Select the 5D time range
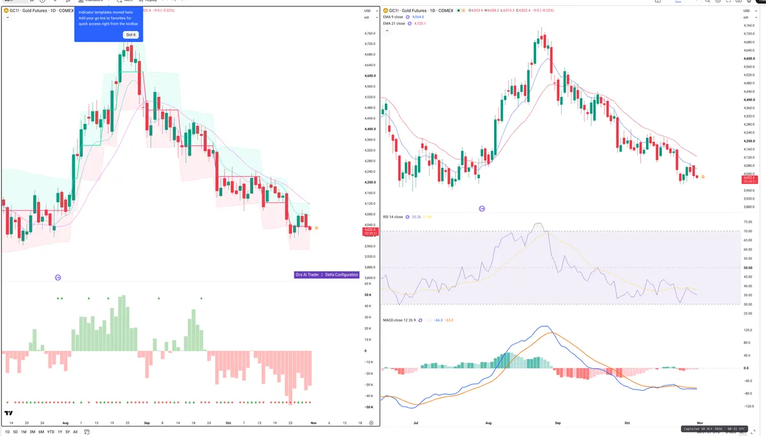This screenshot has height=436, width=766. point(15,432)
